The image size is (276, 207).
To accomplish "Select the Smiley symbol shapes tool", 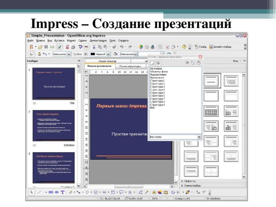I will pyautogui.click(x=96, y=192).
